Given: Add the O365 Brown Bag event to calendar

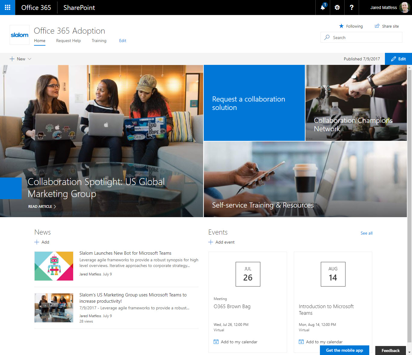Looking at the screenshot, I should [236, 342].
